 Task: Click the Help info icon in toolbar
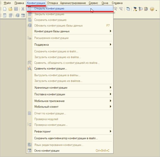click(x=152, y=9)
